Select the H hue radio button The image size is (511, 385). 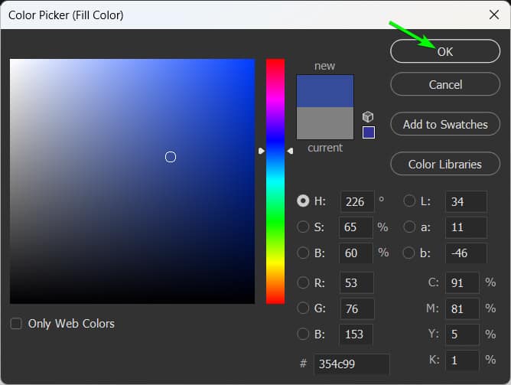[303, 201]
